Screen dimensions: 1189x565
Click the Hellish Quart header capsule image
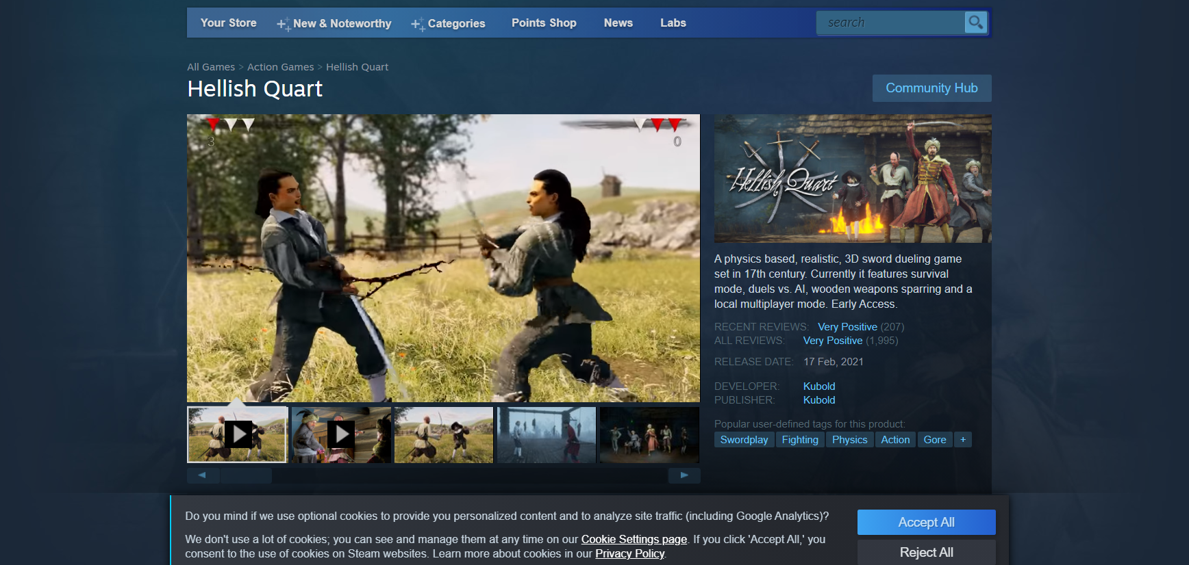(x=853, y=179)
